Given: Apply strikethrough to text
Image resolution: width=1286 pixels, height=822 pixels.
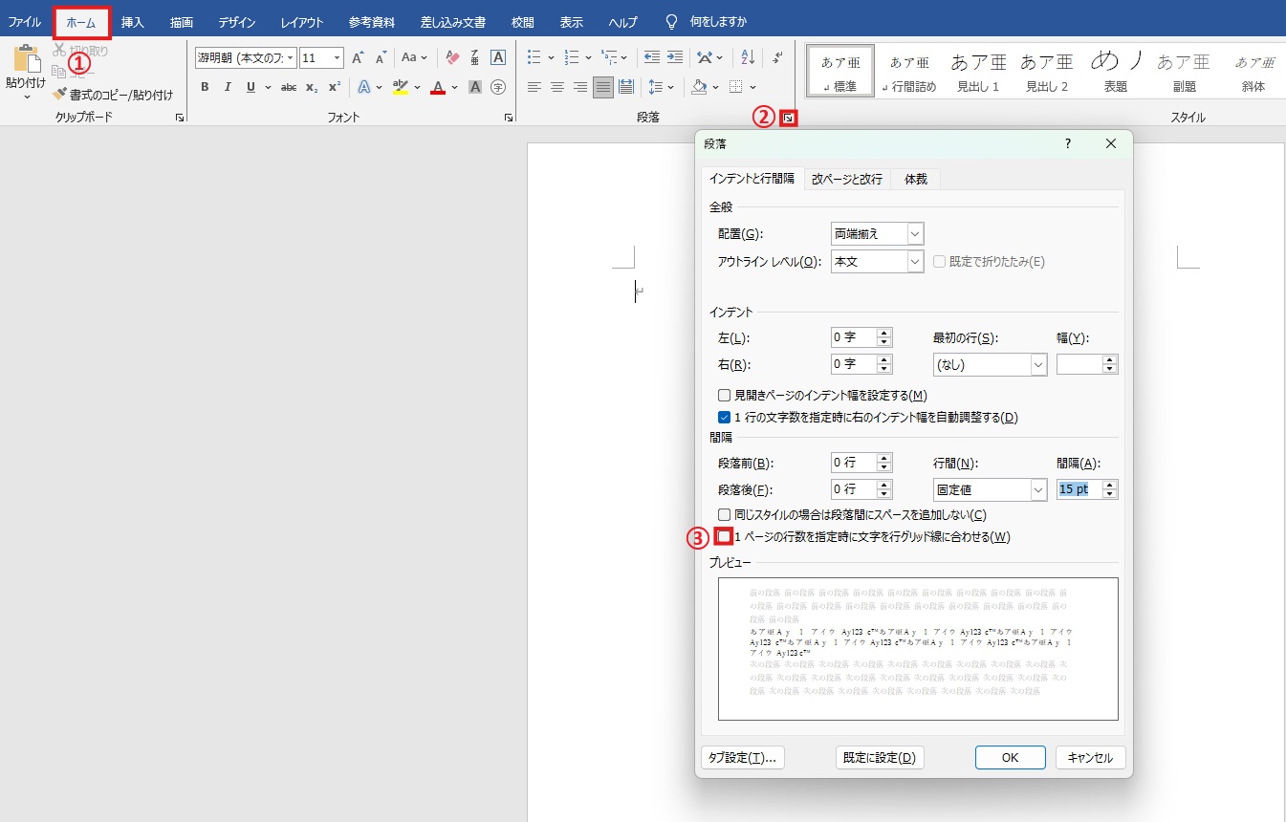Looking at the screenshot, I should pos(289,87).
